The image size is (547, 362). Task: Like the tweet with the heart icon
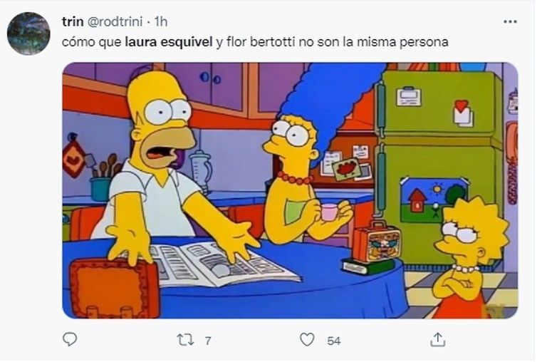pyautogui.click(x=307, y=340)
